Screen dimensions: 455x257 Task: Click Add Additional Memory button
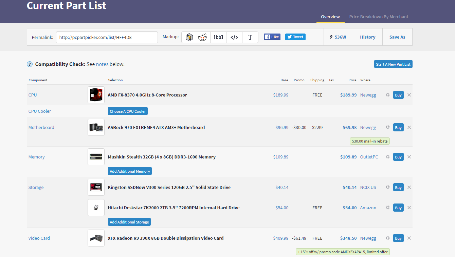(130, 171)
